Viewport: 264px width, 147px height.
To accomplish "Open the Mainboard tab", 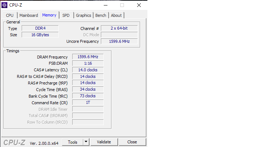I will tap(29, 15).
